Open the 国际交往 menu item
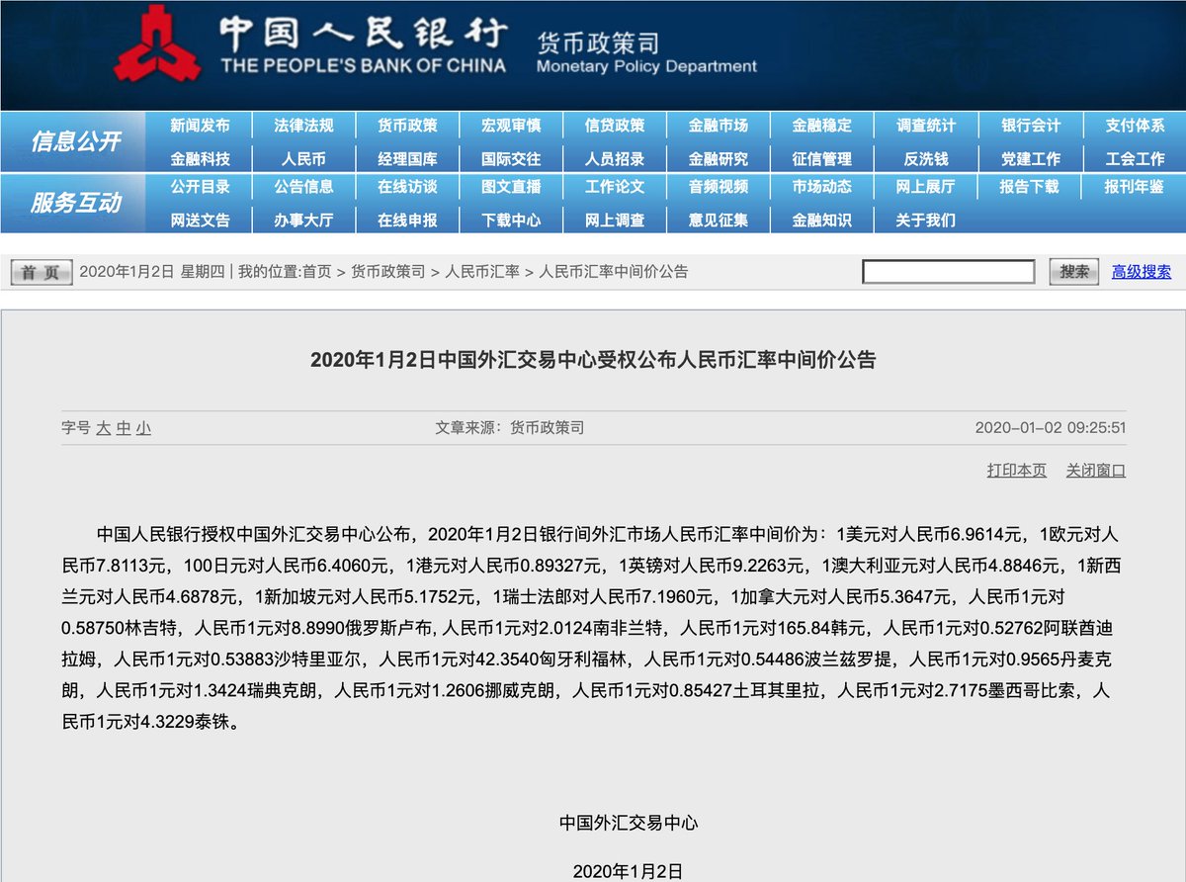Screen dimensions: 1186x882 [x=511, y=158]
